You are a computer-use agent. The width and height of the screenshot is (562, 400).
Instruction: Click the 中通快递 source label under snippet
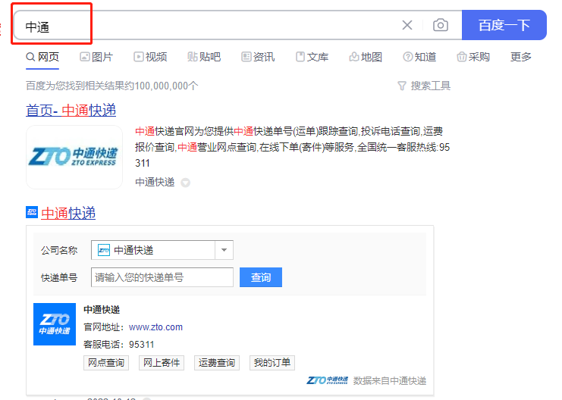155,183
